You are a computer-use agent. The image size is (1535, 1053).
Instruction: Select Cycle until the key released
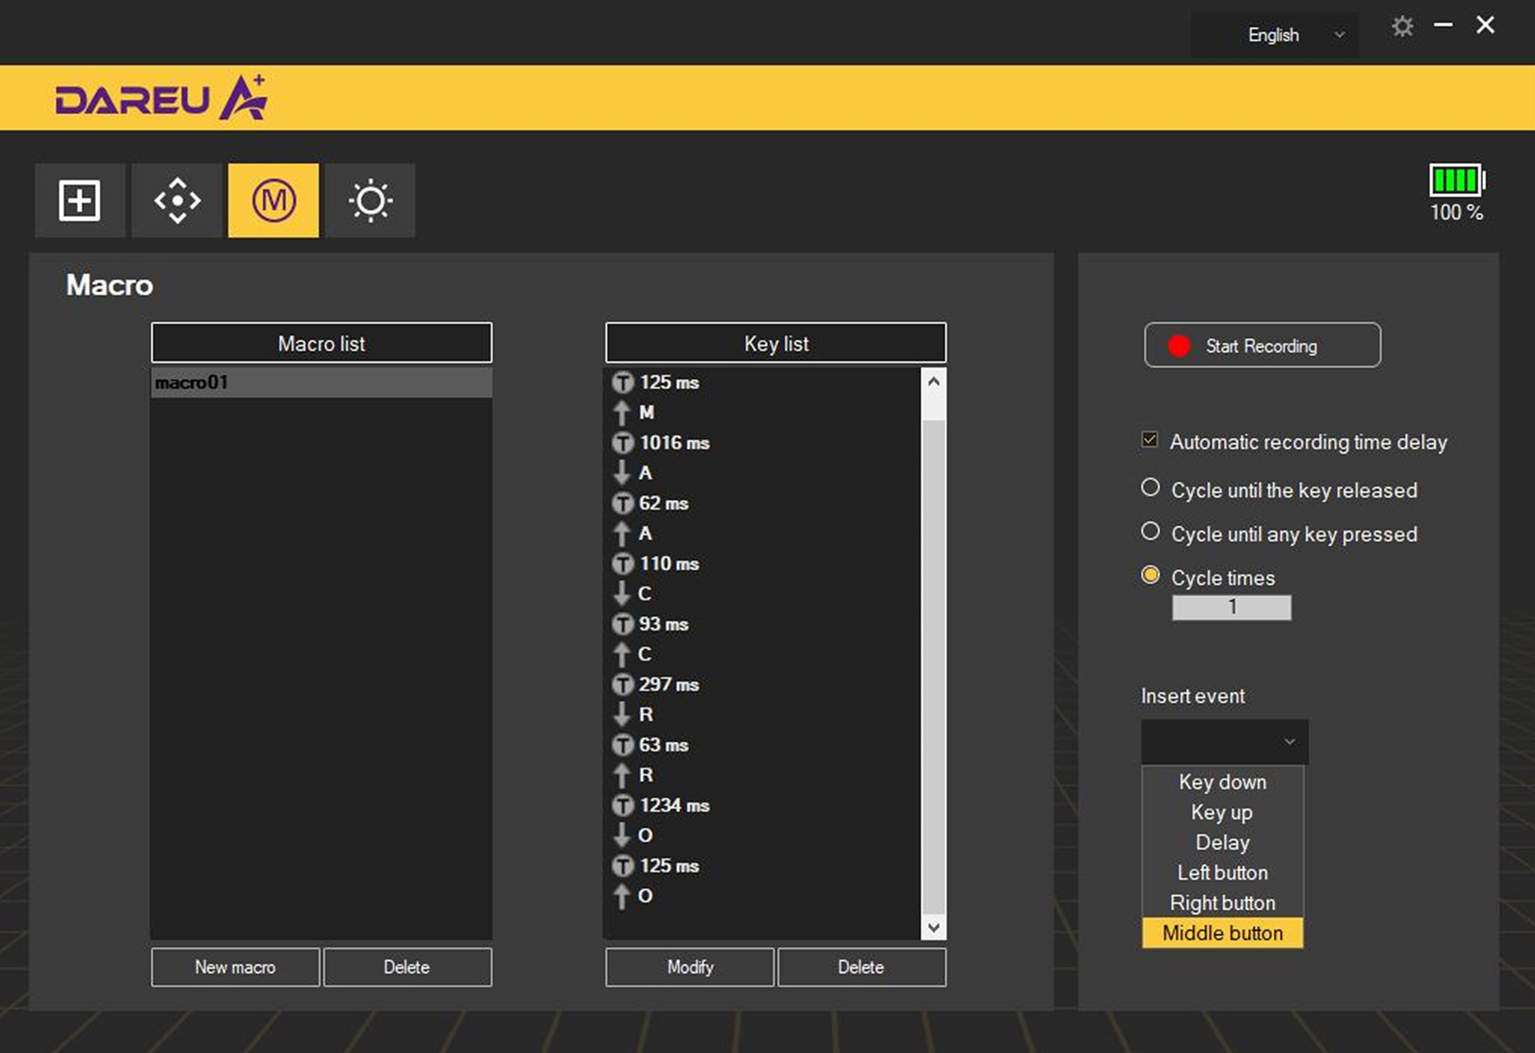point(1150,487)
